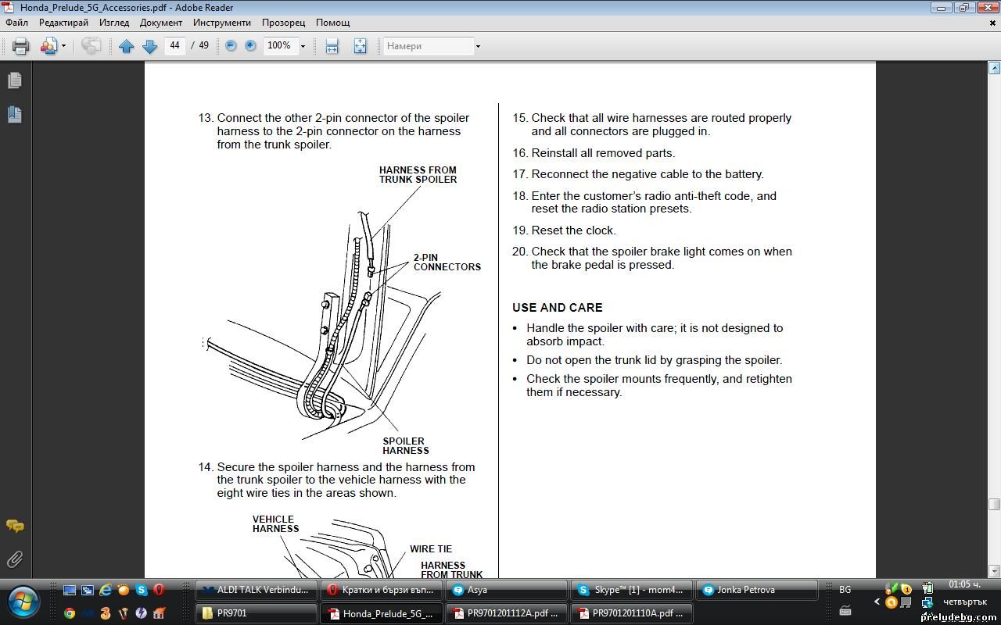Open the Comments panel in sidebar
1001x625 pixels.
(x=14, y=526)
